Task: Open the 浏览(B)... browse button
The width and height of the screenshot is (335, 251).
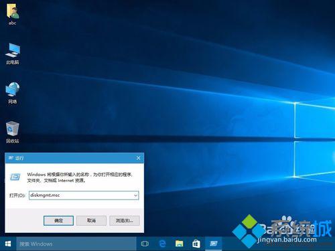Action: (125, 221)
